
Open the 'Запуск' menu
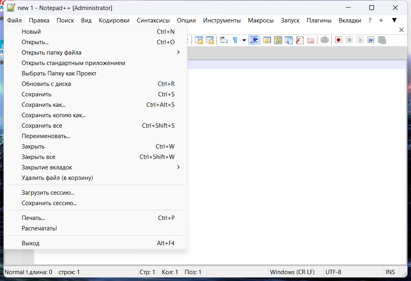[290, 20]
